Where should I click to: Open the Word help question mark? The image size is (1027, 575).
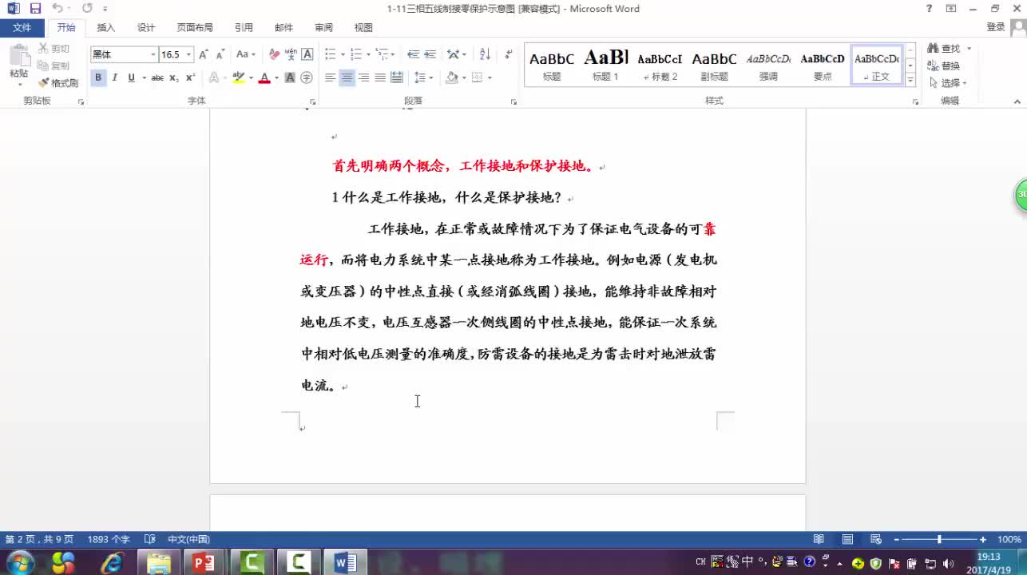pos(929,9)
